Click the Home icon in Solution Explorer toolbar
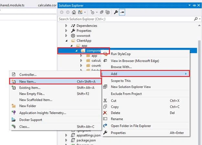This screenshot has height=145, width=202. [x=74, y=12]
